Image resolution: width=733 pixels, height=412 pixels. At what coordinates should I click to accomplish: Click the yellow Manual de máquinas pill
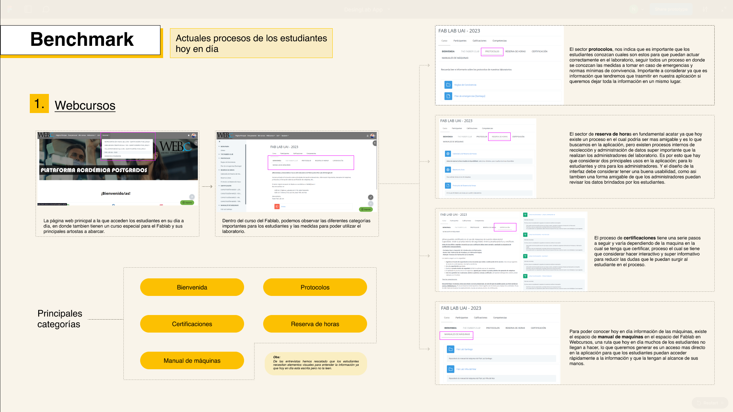pyautogui.click(x=192, y=360)
